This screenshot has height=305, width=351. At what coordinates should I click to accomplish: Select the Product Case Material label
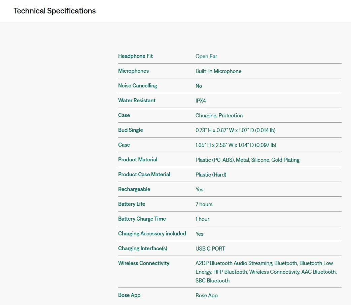pos(144,174)
